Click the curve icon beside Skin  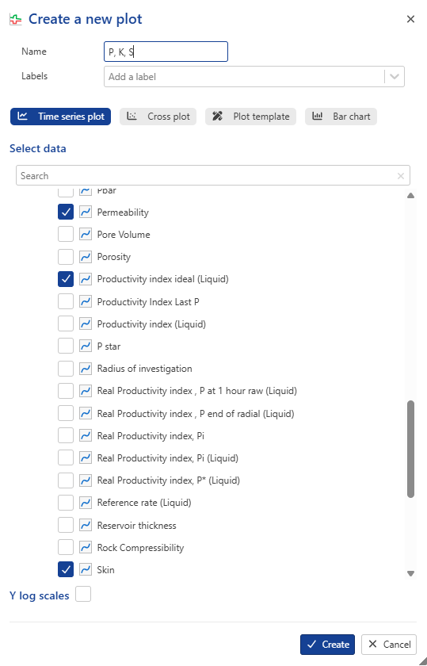click(x=86, y=569)
